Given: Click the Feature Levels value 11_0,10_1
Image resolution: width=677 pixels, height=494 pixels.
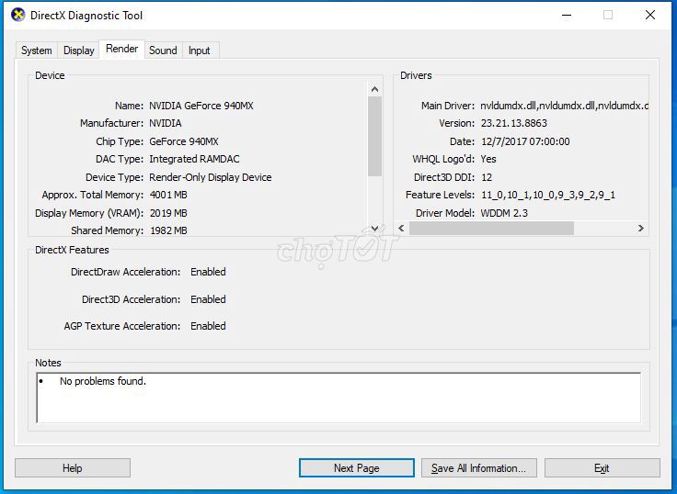Looking at the screenshot, I should pos(548,195).
